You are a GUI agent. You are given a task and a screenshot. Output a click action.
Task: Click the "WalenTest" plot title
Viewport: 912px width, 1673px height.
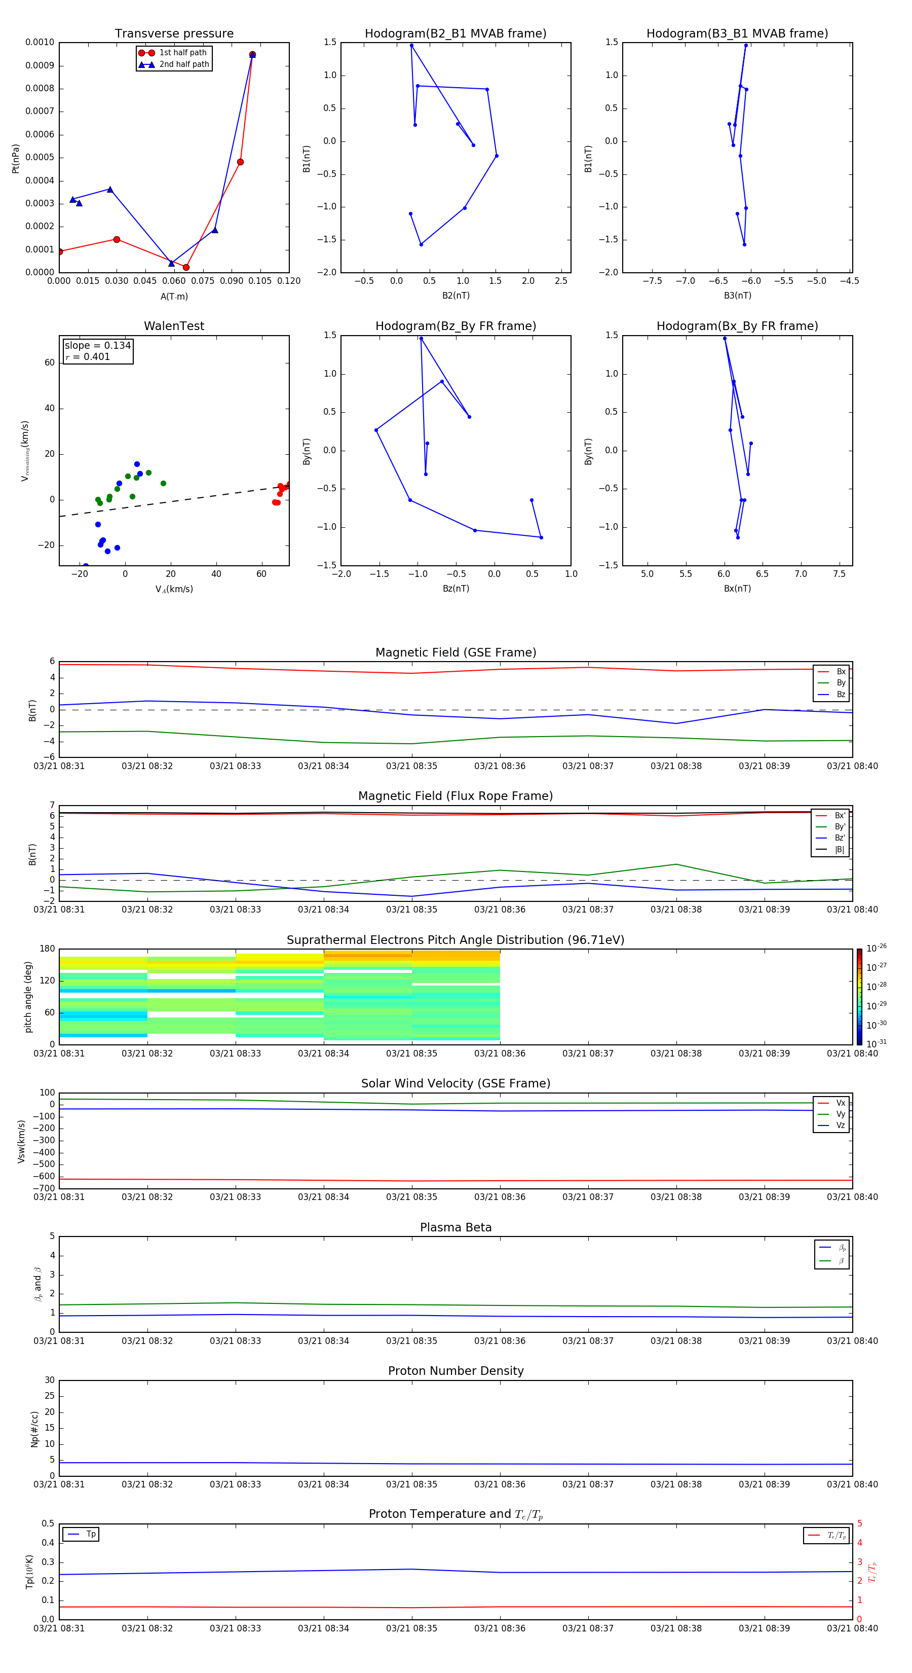pyautogui.click(x=174, y=326)
